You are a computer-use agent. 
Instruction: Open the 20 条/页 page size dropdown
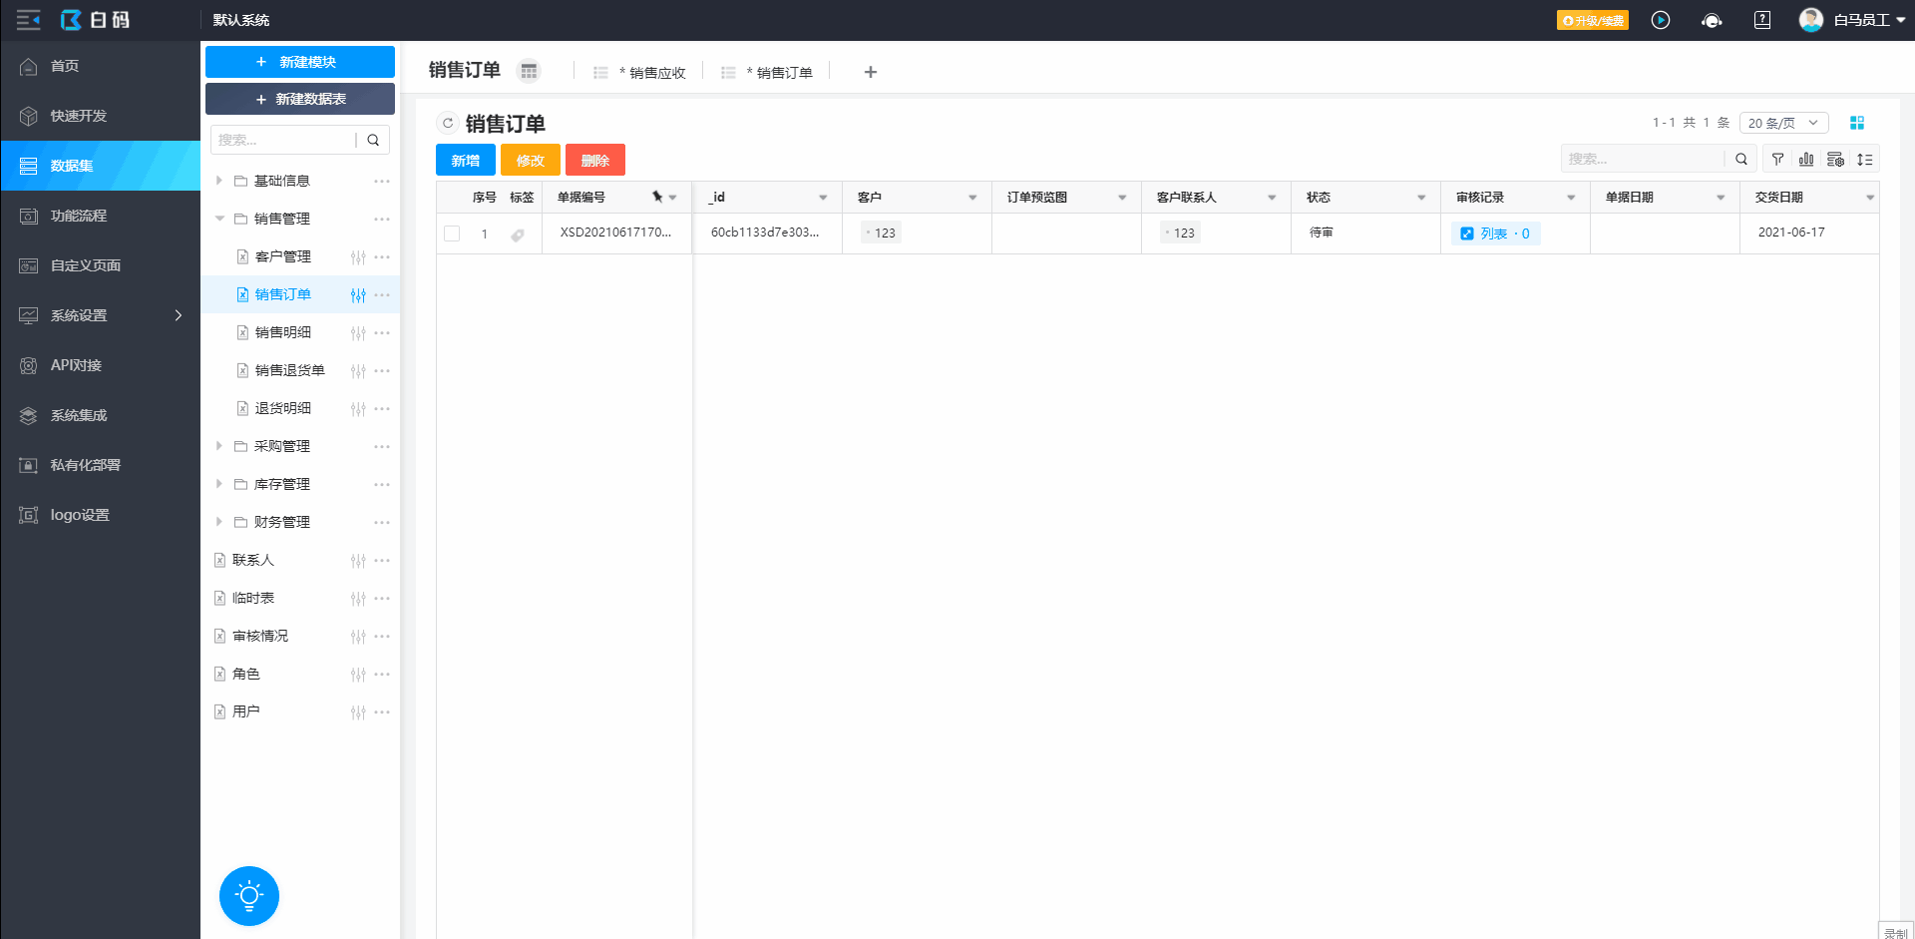point(1783,123)
